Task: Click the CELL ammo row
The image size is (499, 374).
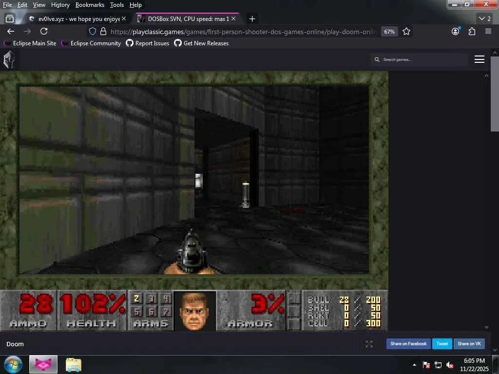Action: [x=345, y=323]
